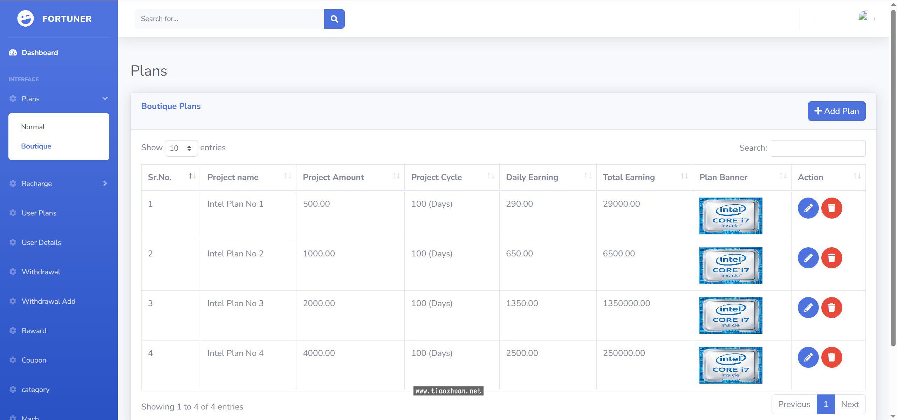This screenshot has height=420, width=897.
Task: Click 'Showing 1 to 4 of 4 entries'
Action: coord(192,407)
